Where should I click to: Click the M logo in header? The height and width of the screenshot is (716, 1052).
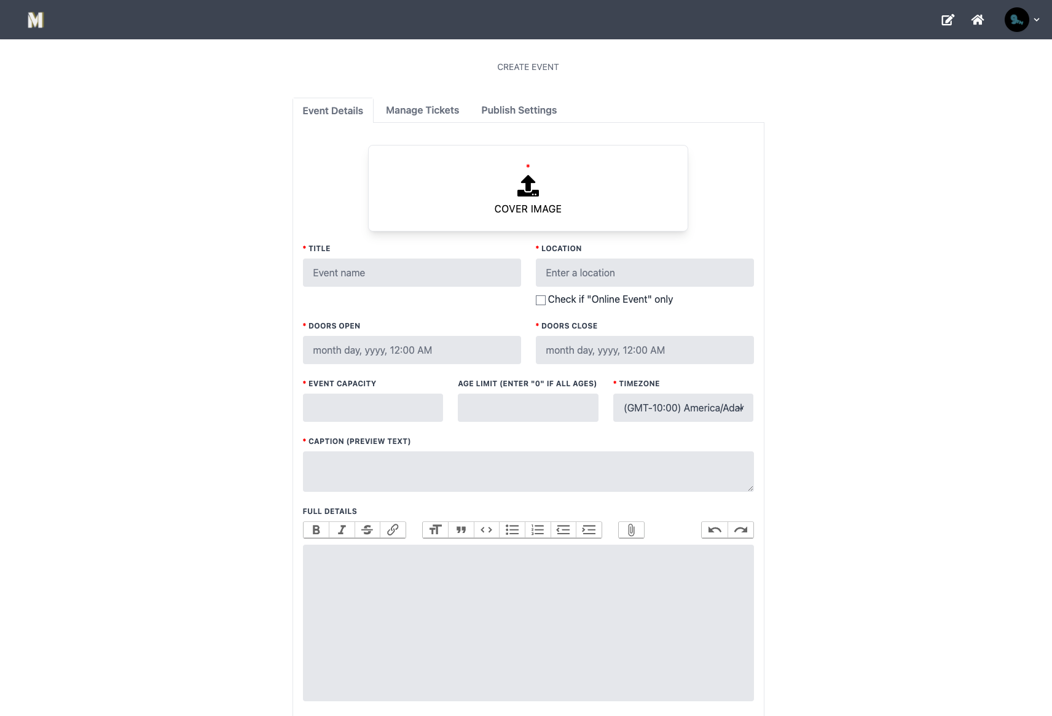click(36, 20)
